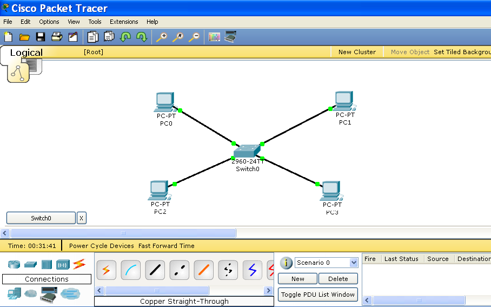Click the Zoom Out magnifier
The height and width of the screenshot is (307, 491).
(194, 37)
